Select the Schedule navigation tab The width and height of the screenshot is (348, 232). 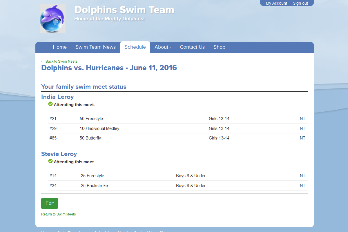[x=135, y=47]
